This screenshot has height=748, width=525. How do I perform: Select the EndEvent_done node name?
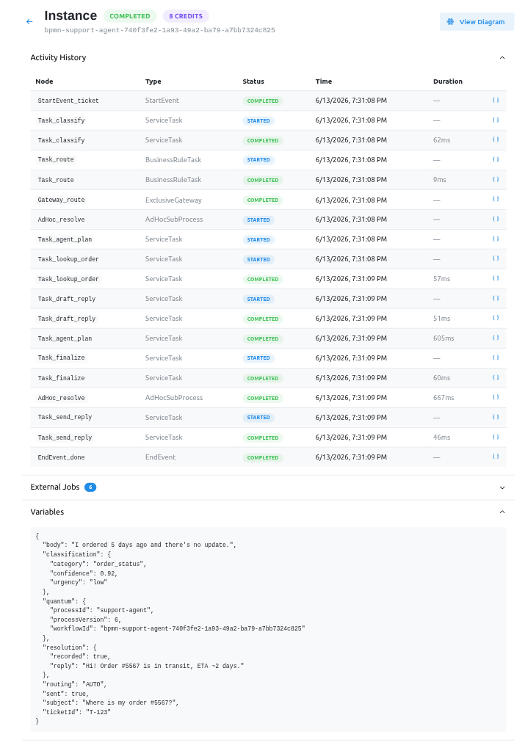pos(61,457)
